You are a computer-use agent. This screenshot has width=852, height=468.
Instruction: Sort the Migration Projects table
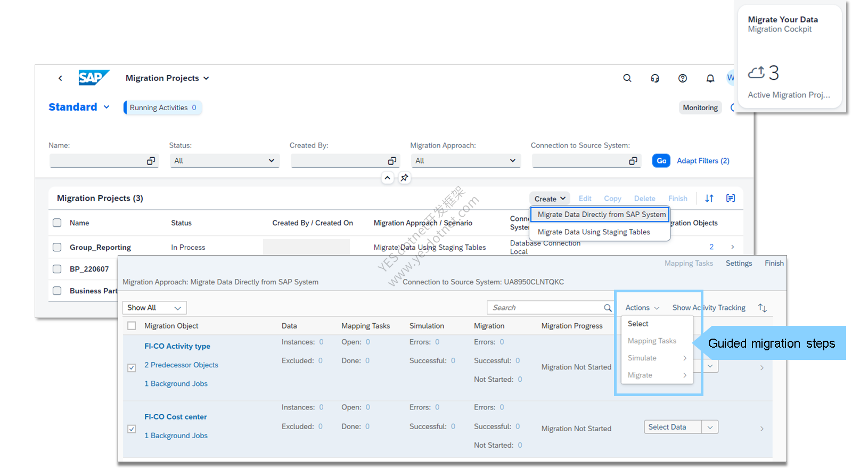(709, 198)
